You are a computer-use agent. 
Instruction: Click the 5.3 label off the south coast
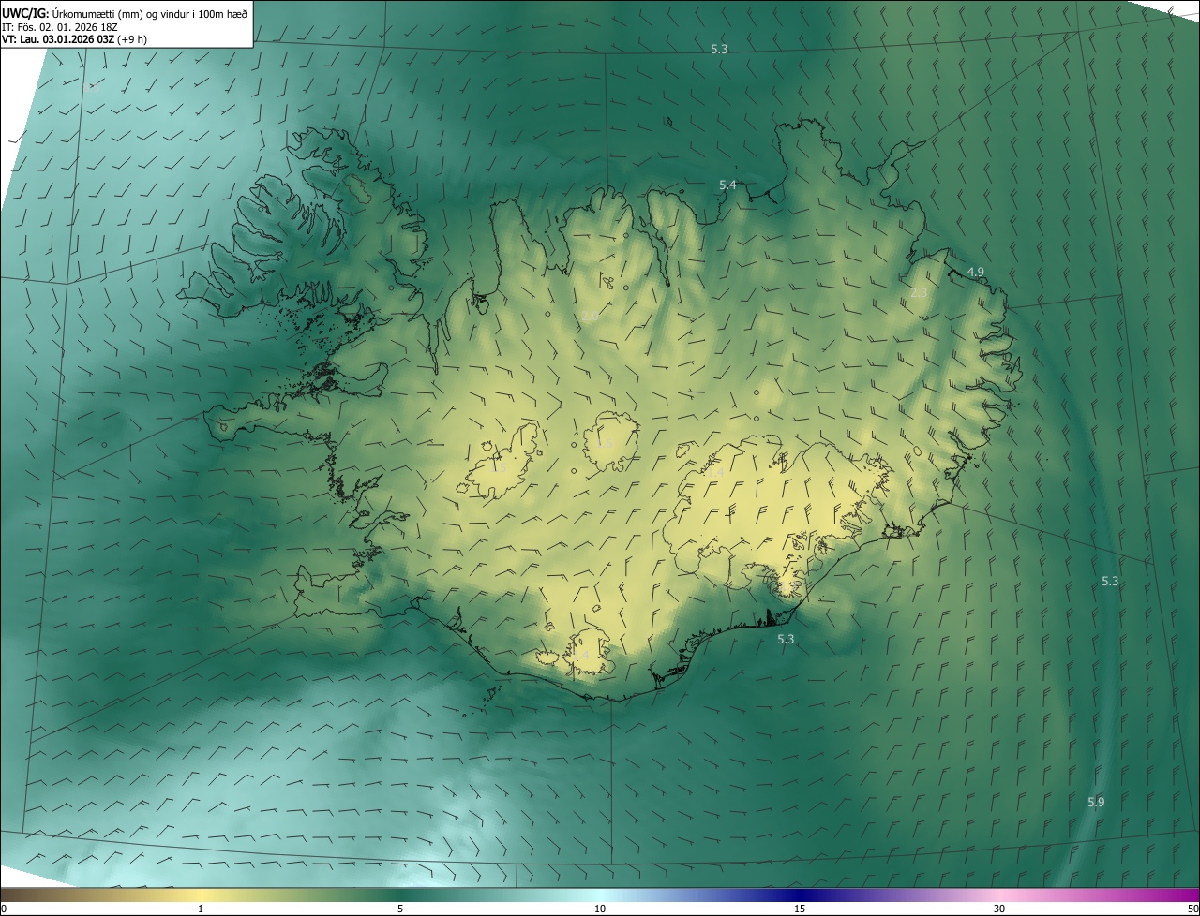(x=786, y=639)
